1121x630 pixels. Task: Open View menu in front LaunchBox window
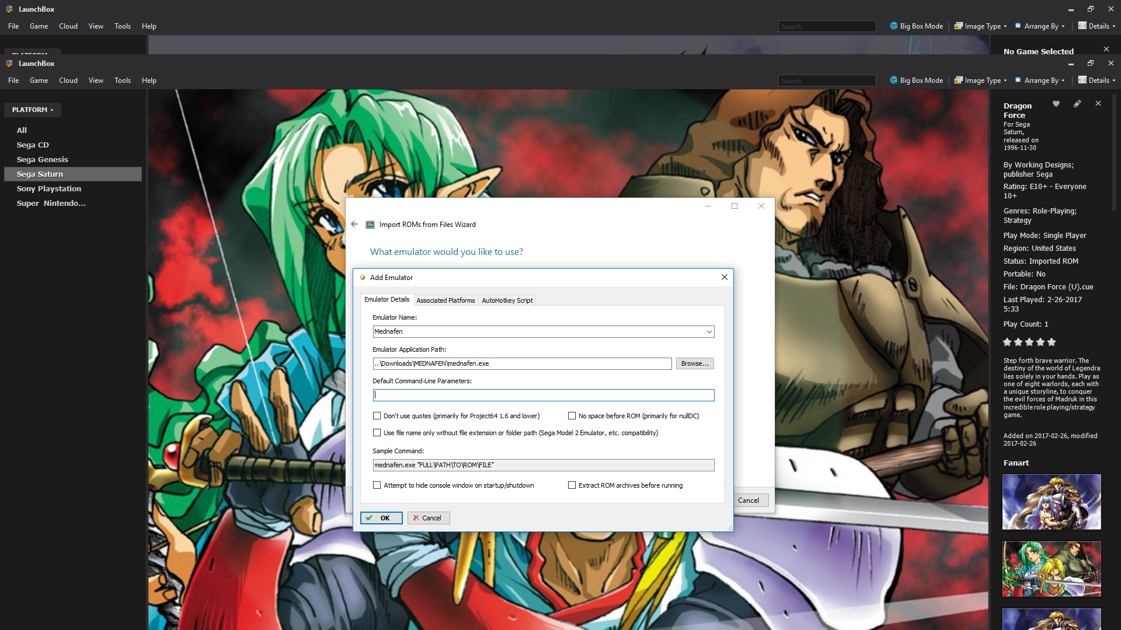click(x=96, y=80)
